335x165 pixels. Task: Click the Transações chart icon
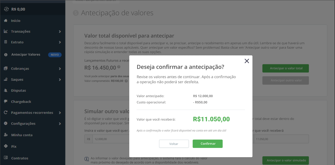pyautogui.click(x=6, y=31)
